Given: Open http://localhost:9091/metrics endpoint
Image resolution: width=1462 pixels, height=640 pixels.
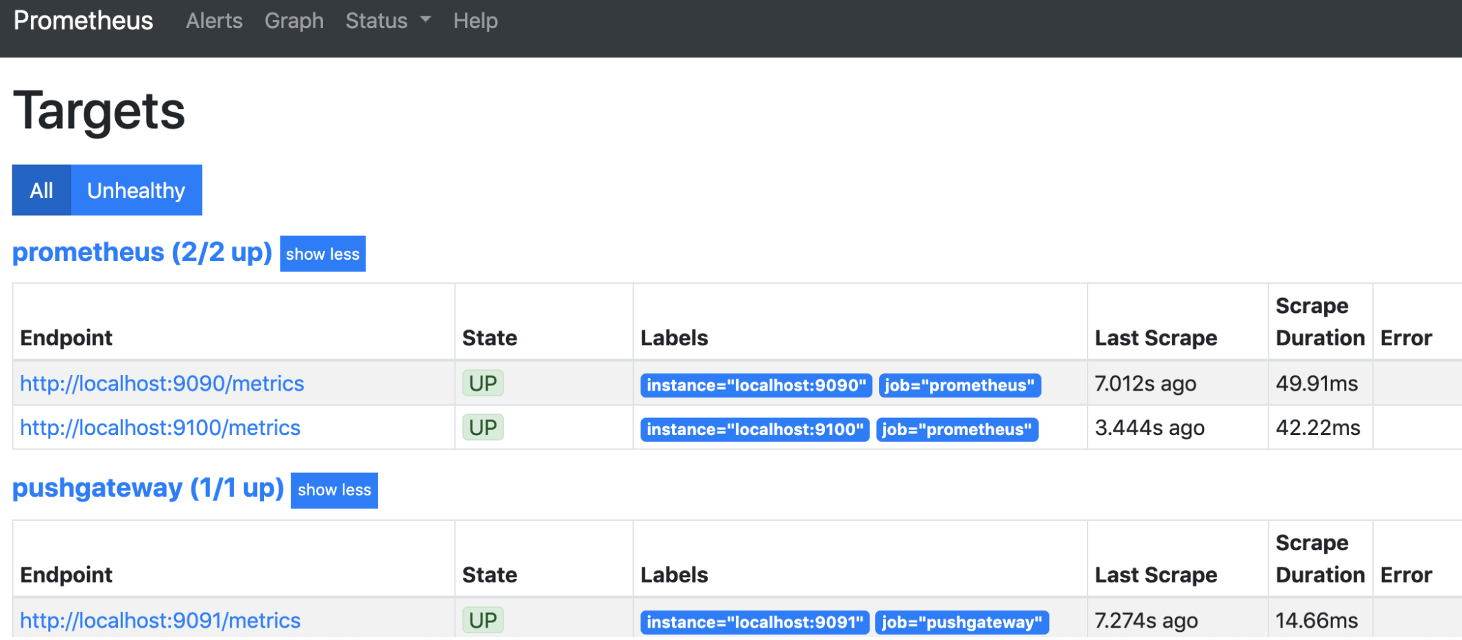Looking at the screenshot, I should click(160, 620).
